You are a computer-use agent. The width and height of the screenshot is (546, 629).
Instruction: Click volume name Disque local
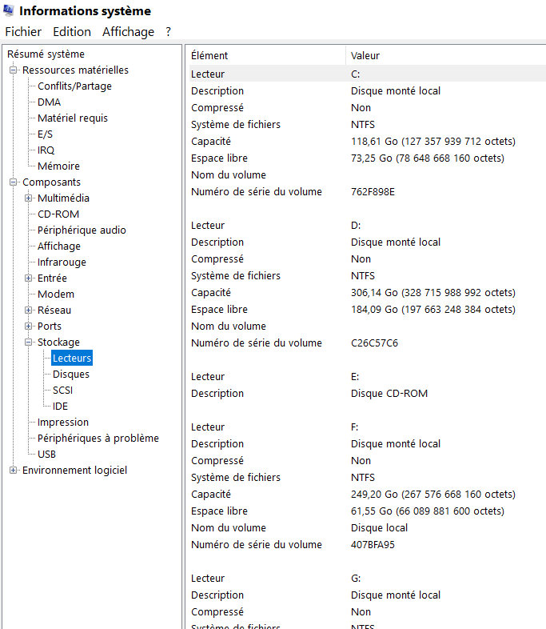click(380, 528)
